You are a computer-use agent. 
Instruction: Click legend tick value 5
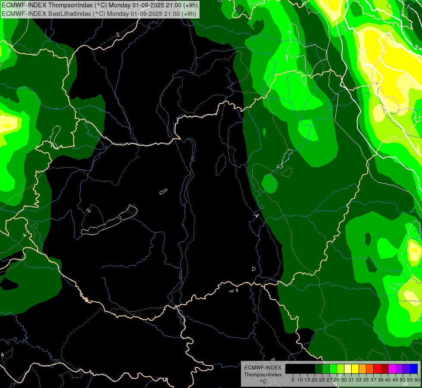[293, 380]
